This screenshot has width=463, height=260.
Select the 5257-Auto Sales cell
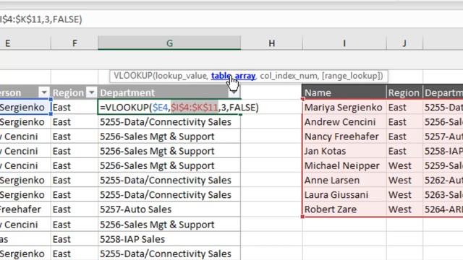(169, 209)
